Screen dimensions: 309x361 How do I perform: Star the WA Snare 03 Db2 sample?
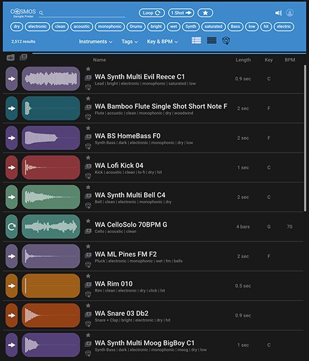tap(88, 306)
